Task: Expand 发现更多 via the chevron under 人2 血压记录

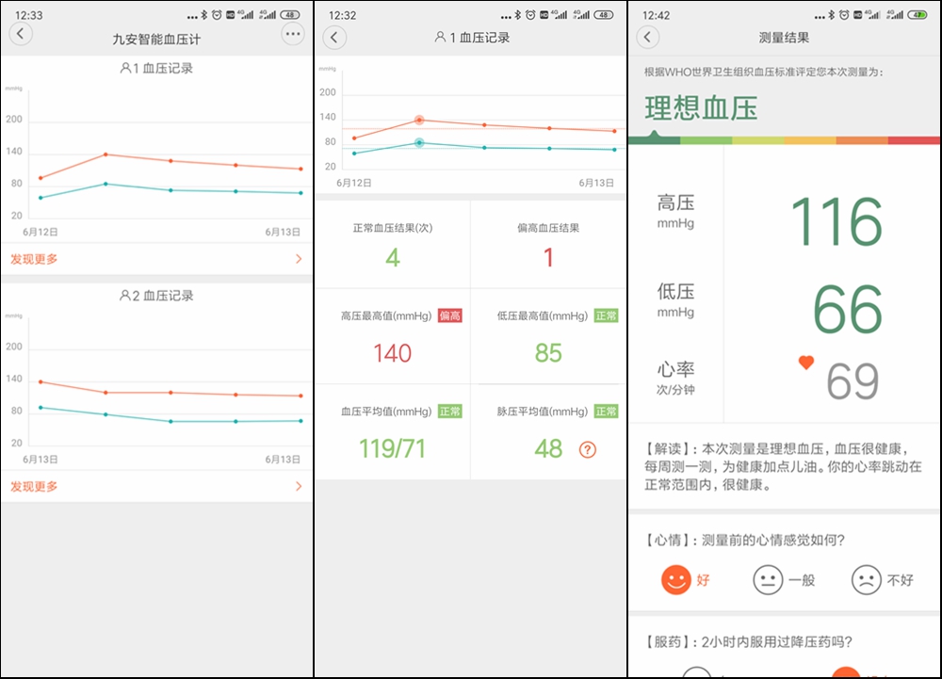Action: pos(300,486)
